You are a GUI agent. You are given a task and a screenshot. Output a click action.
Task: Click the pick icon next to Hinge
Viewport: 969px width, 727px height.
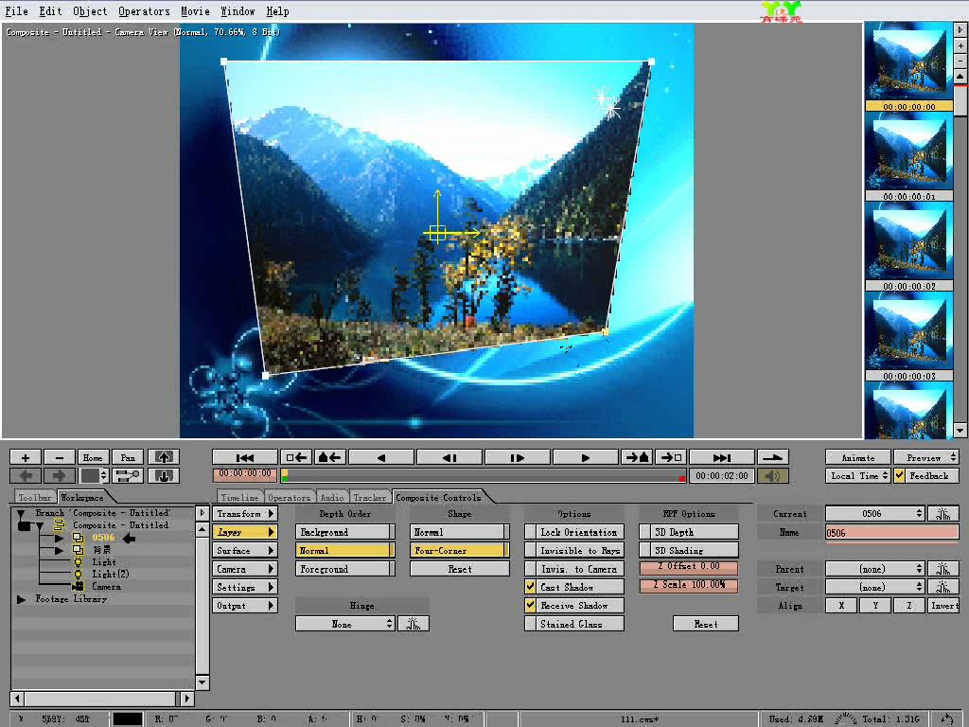tap(414, 624)
